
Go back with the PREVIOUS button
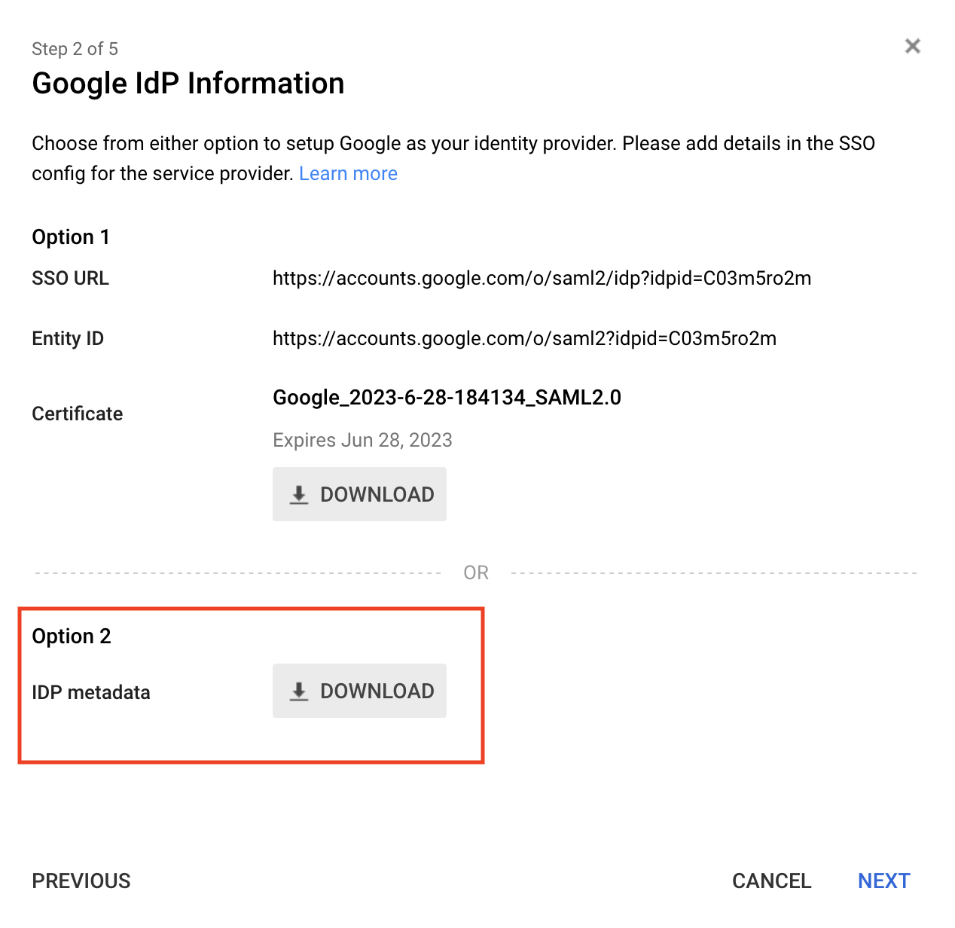tap(81, 881)
